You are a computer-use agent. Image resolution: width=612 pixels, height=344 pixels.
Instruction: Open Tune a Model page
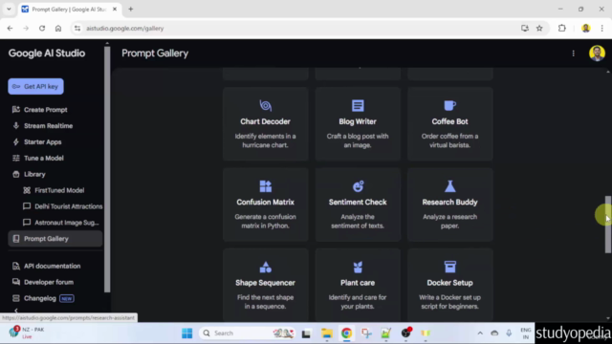44,158
